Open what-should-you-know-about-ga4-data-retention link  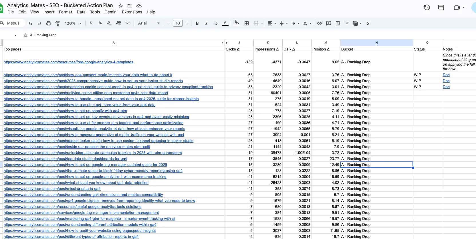(76, 183)
